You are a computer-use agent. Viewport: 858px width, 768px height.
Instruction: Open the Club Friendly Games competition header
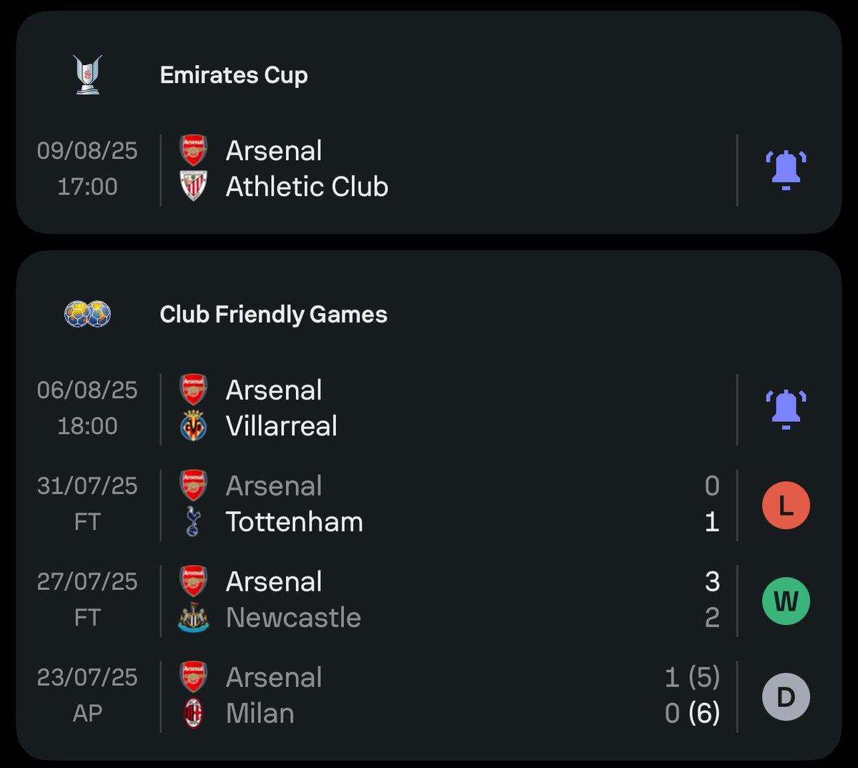click(274, 314)
